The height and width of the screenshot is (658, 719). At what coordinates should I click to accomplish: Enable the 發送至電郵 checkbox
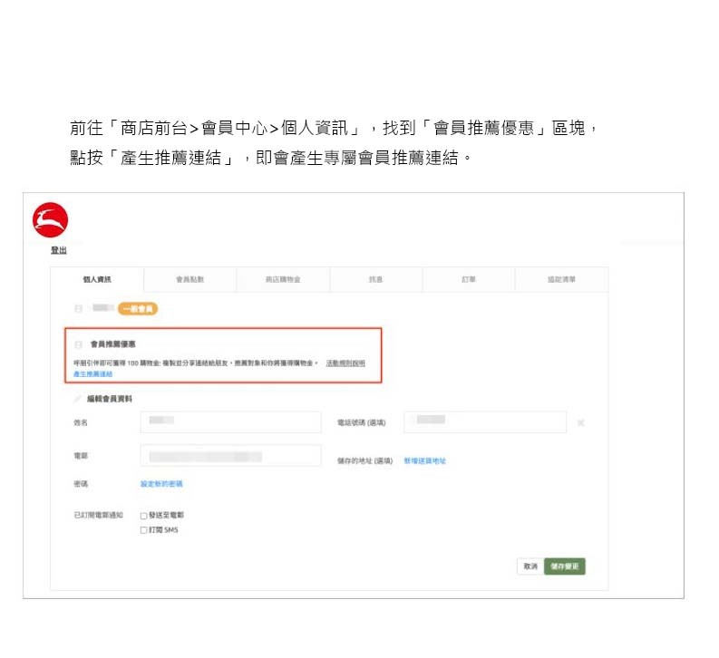(143, 516)
